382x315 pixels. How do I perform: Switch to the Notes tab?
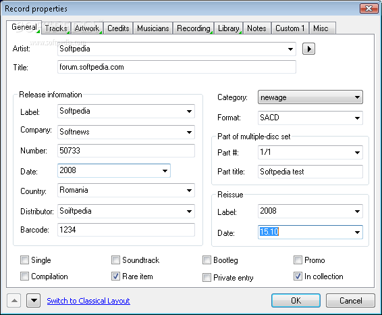[x=256, y=28]
